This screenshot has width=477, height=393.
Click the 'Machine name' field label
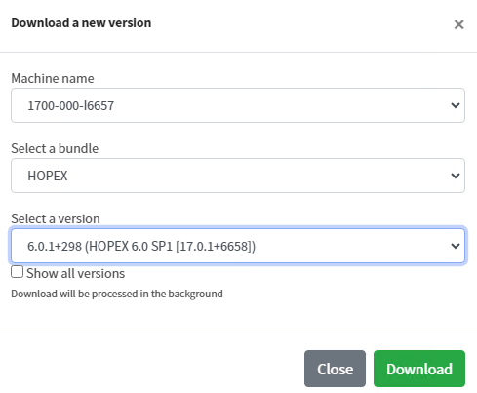pyautogui.click(x=53, y=78)
